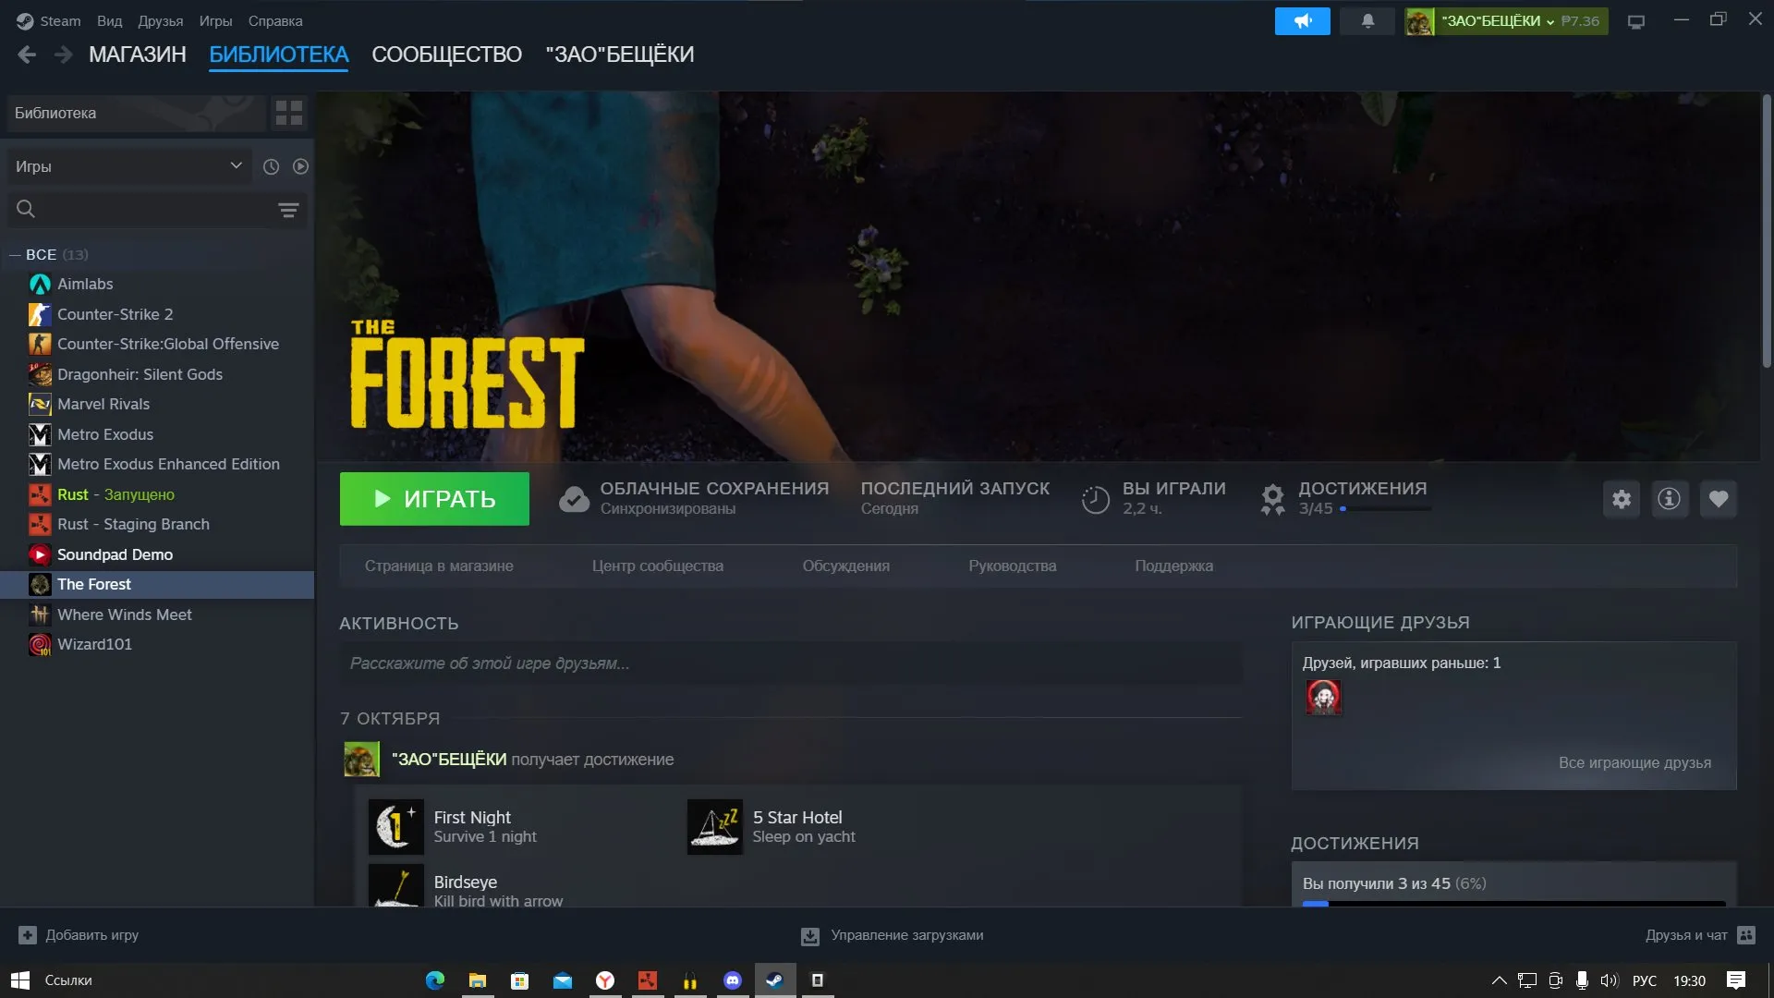Screen dimensions: 1774x998
Task: Show game info icon
Action: [1669, 499]
